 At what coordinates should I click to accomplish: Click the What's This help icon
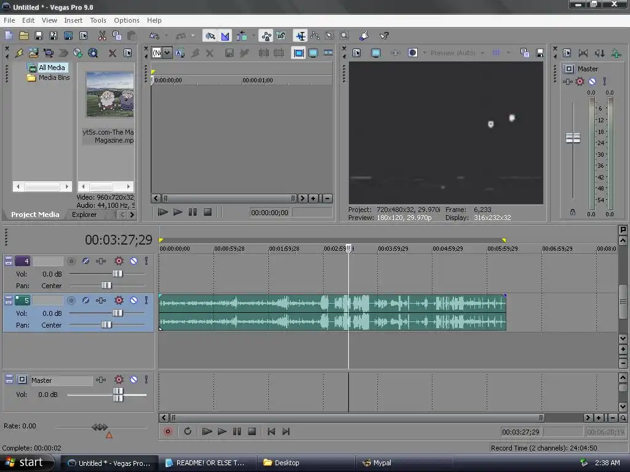click(384, 36)
